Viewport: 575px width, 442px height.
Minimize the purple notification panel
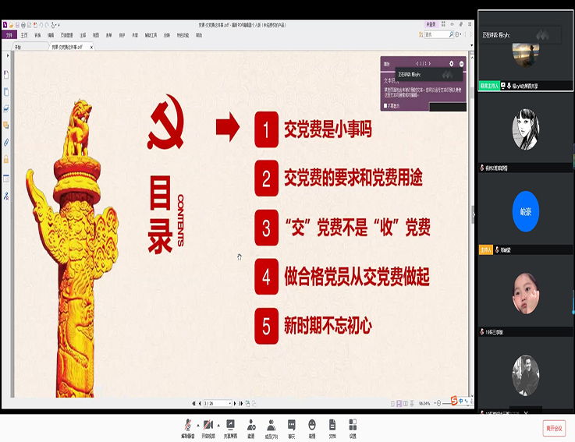pyautogui.click(x=461, y=64)
